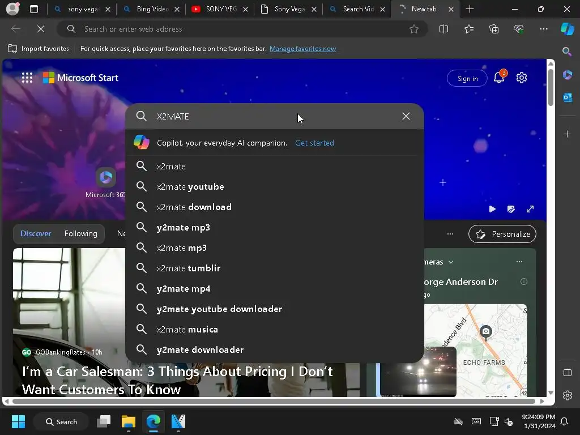Add a new quick link shortcut

point(443,182)
